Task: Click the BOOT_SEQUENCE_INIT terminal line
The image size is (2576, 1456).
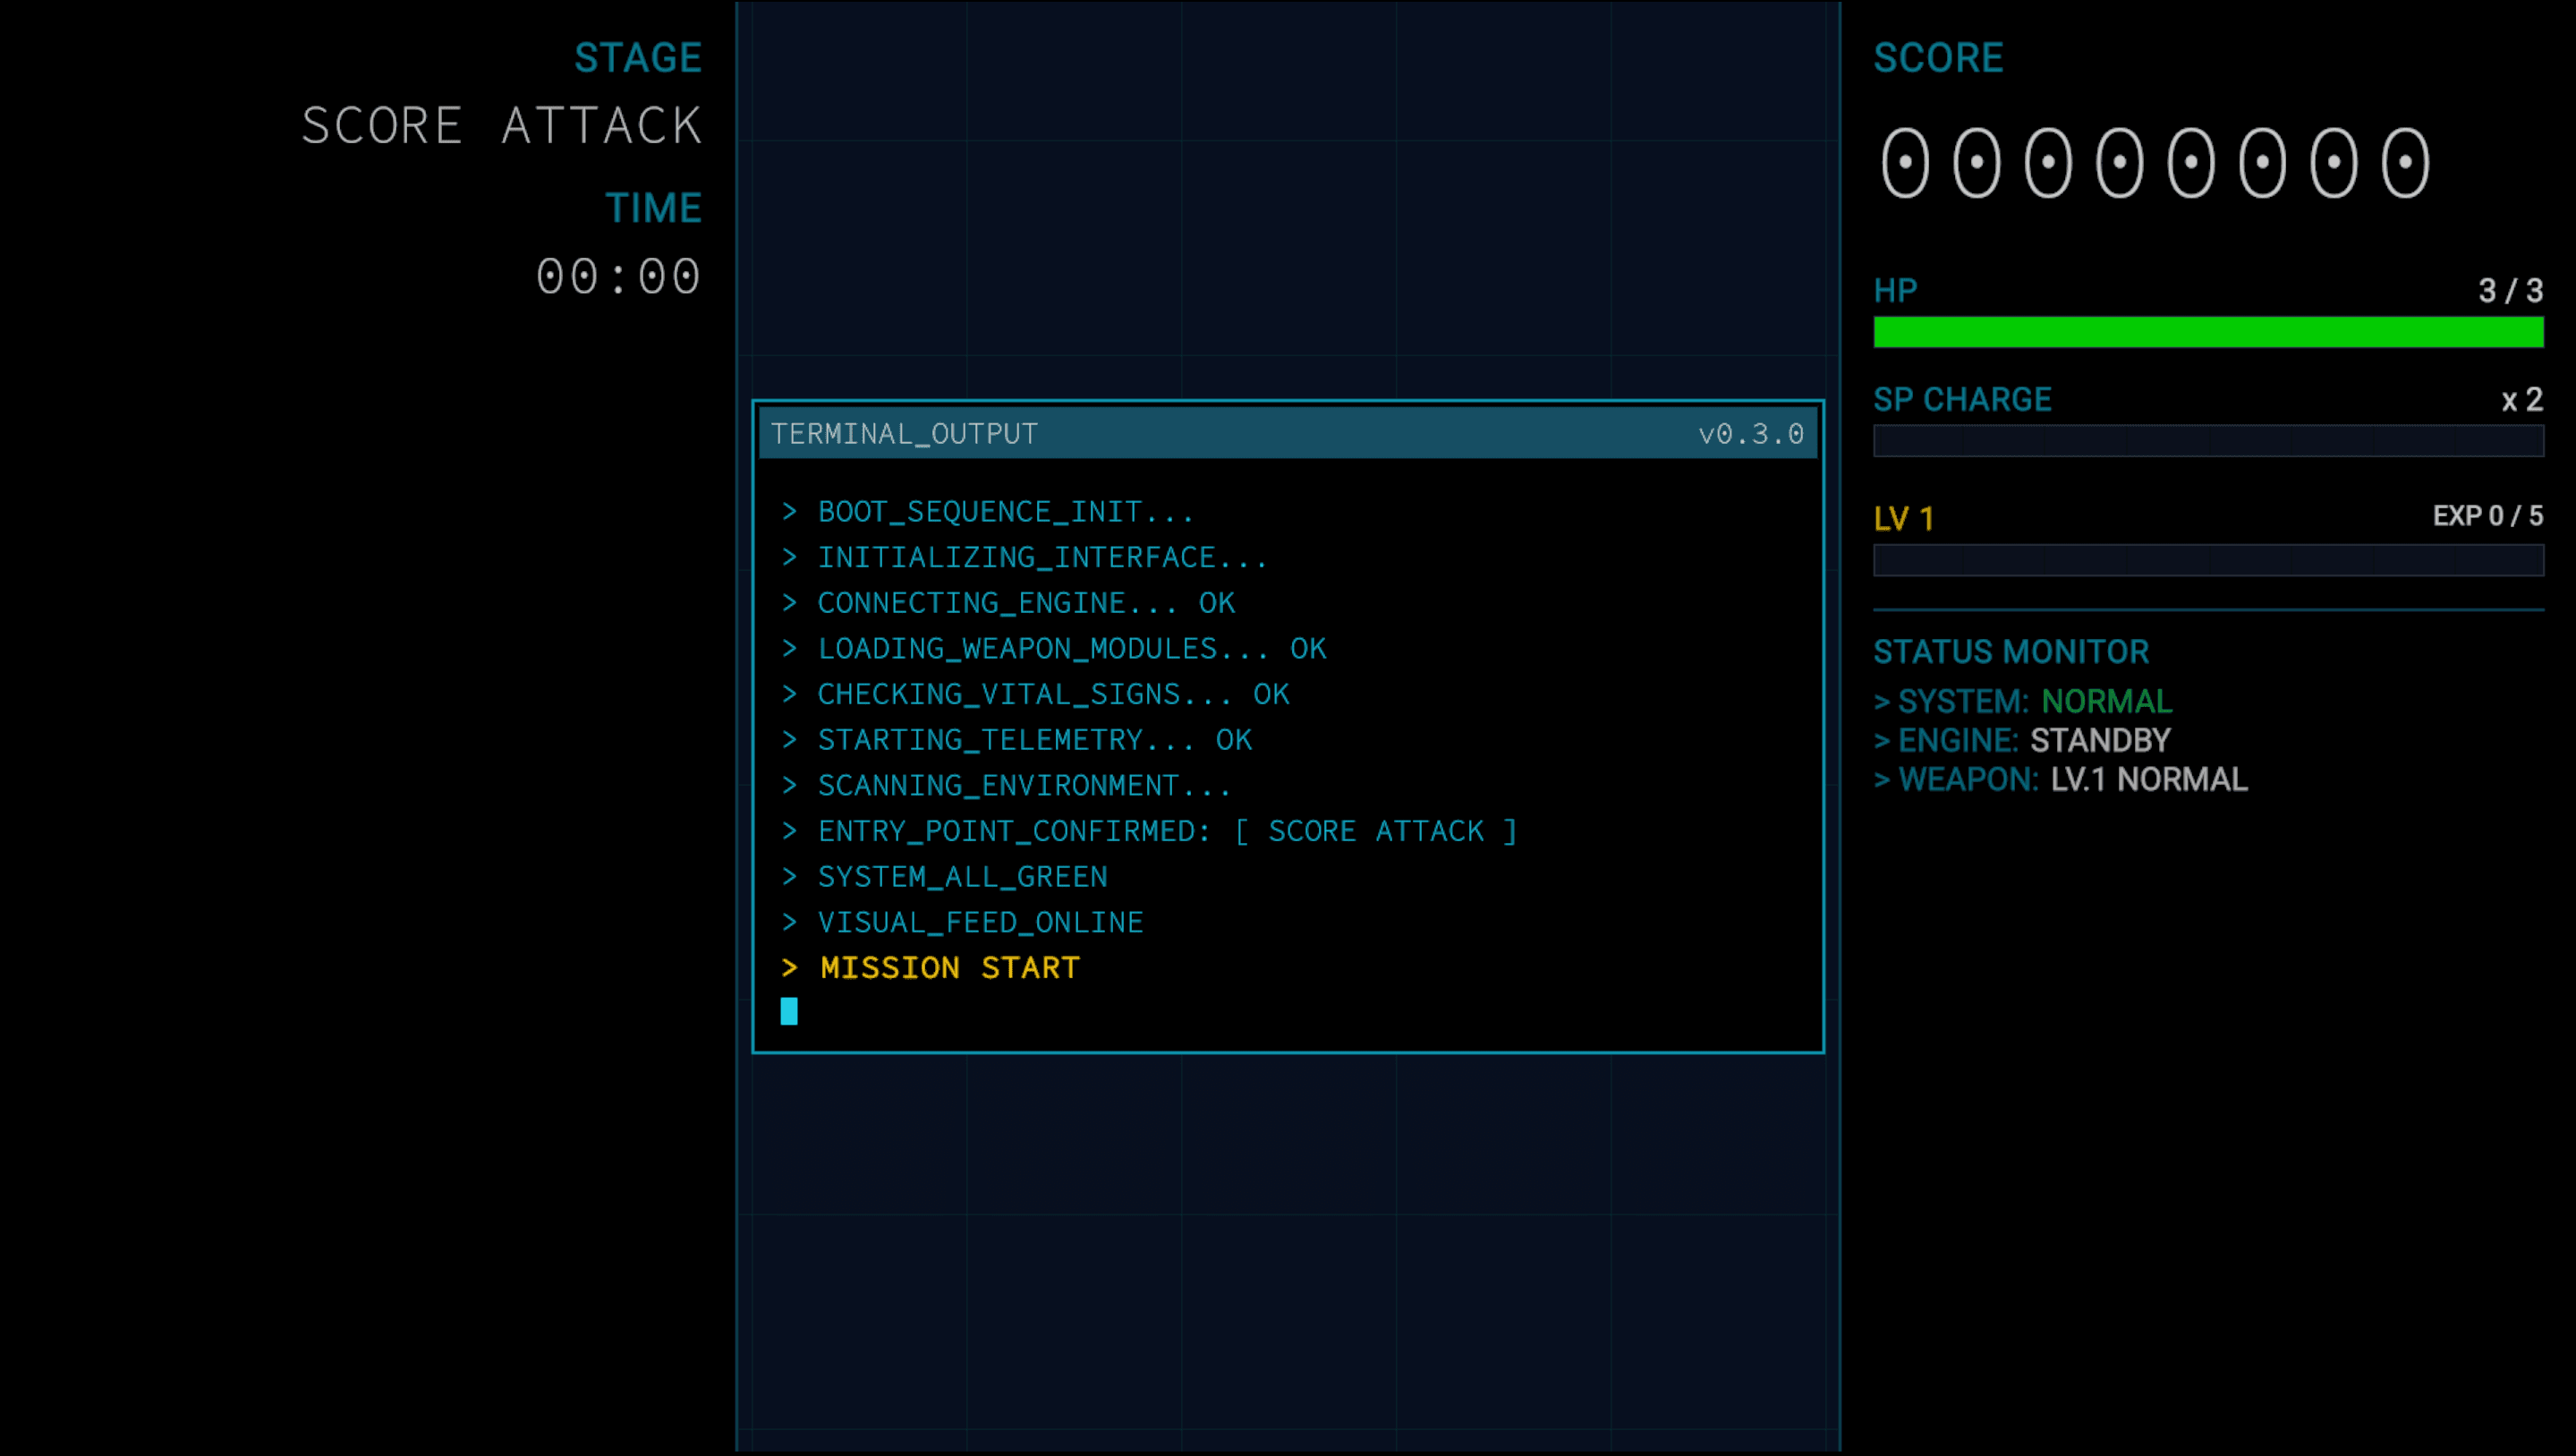Action: (1005, 512)
